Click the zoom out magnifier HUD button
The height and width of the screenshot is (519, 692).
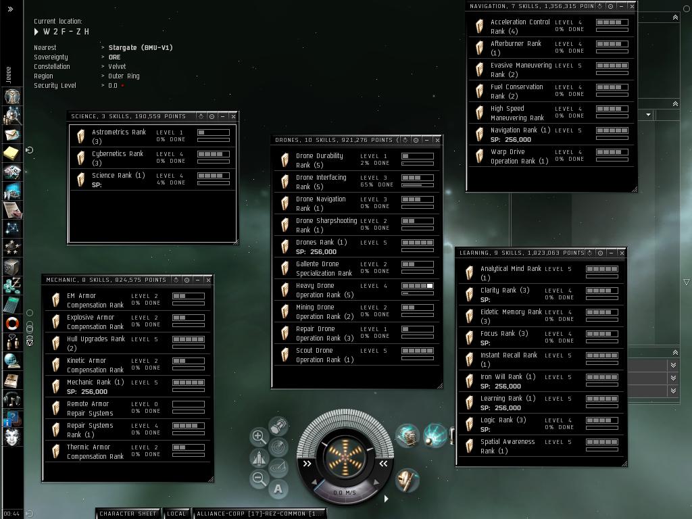click(259, 479)
